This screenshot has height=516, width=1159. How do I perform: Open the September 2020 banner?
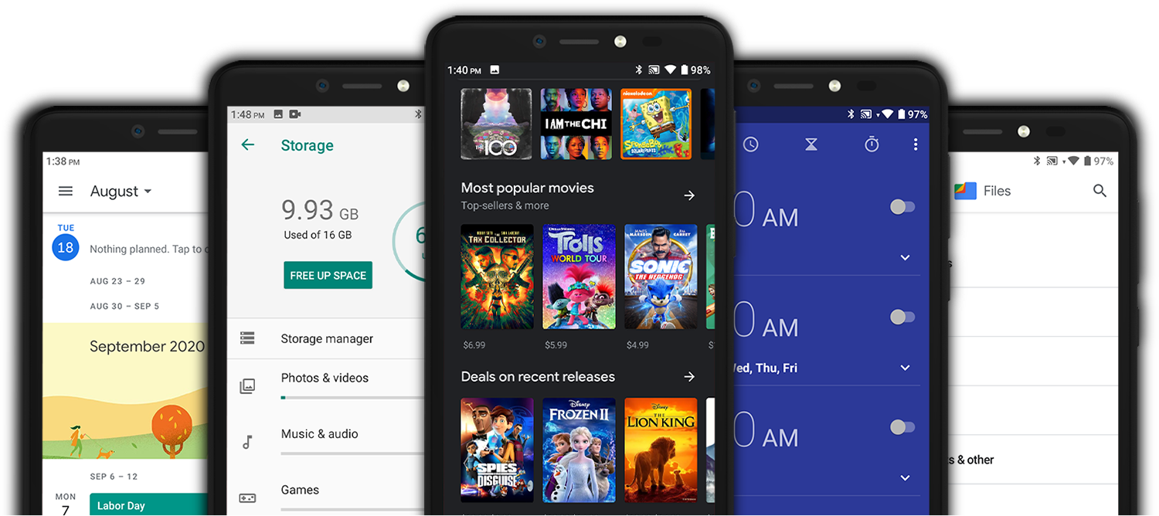(124, 392)
